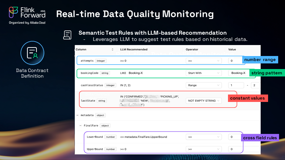Click the >= 0 recommendation in attempts row
Screen dimensions: 285x160
pos(123,61)
